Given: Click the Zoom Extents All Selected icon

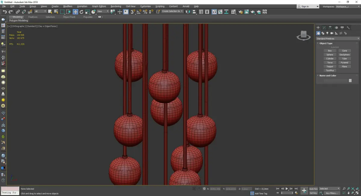Looking at the screenshot, I should pos(357,188).
